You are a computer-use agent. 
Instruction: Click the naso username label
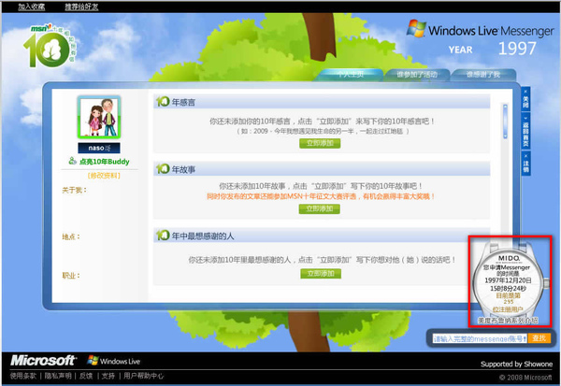click(x=99, y=148)
